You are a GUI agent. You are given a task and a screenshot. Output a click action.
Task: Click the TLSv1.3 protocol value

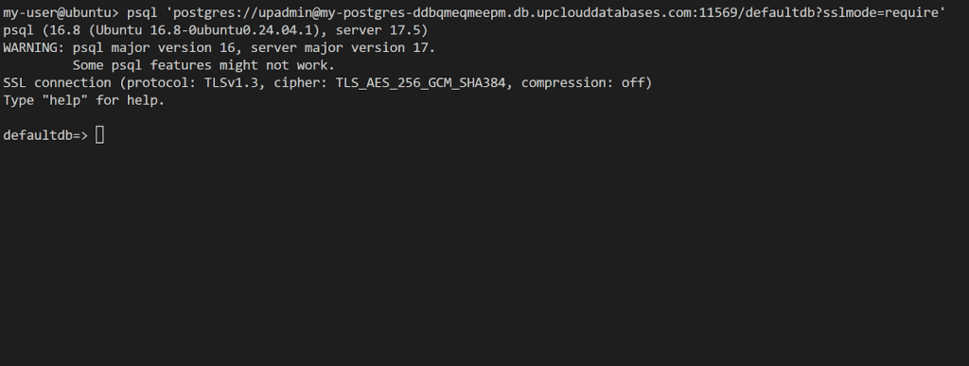click(x=231, y=82)
